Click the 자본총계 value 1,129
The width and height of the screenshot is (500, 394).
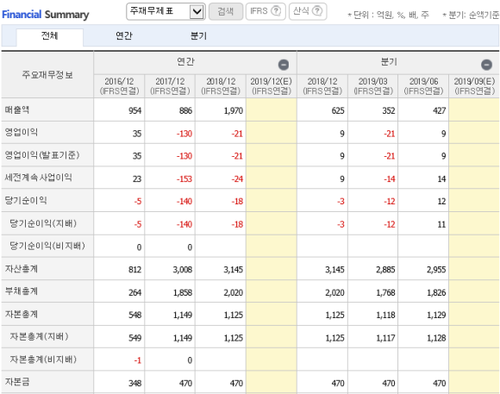pyautogui.click(x=436, y=315)
